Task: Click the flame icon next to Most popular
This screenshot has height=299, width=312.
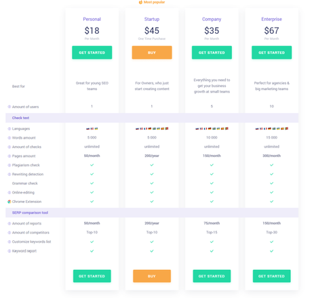Action: 140,2
